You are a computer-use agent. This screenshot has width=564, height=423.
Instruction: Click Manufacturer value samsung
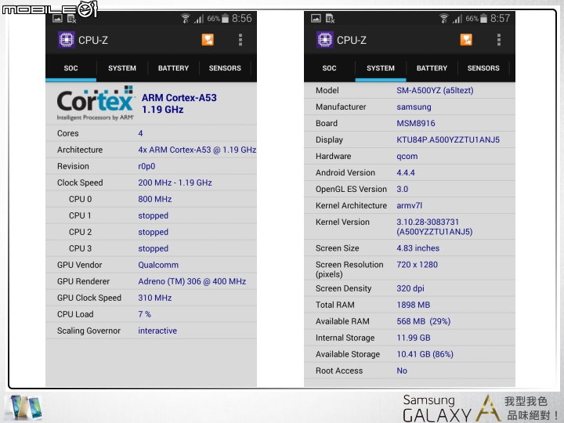coord(414,107)
